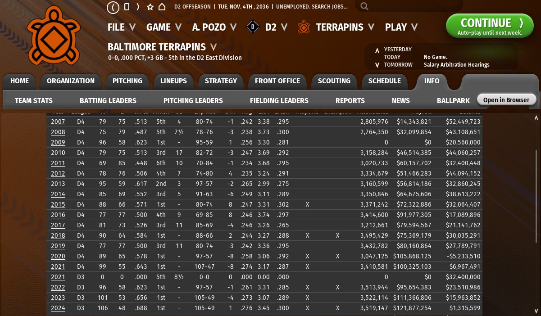Open the PLAY dropdown menu
This screenshot has height=316, width=541.
401,27
